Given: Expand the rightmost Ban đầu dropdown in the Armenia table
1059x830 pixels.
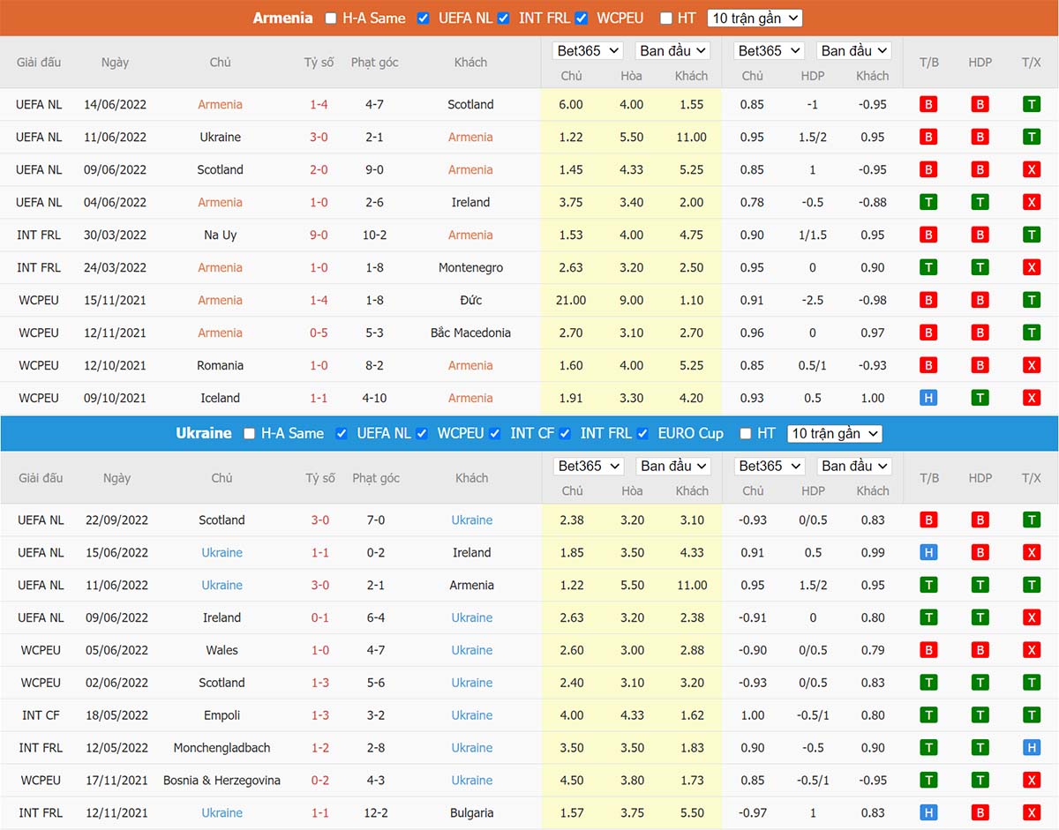Looking at the screenshot, I should (x=853, y=51).
